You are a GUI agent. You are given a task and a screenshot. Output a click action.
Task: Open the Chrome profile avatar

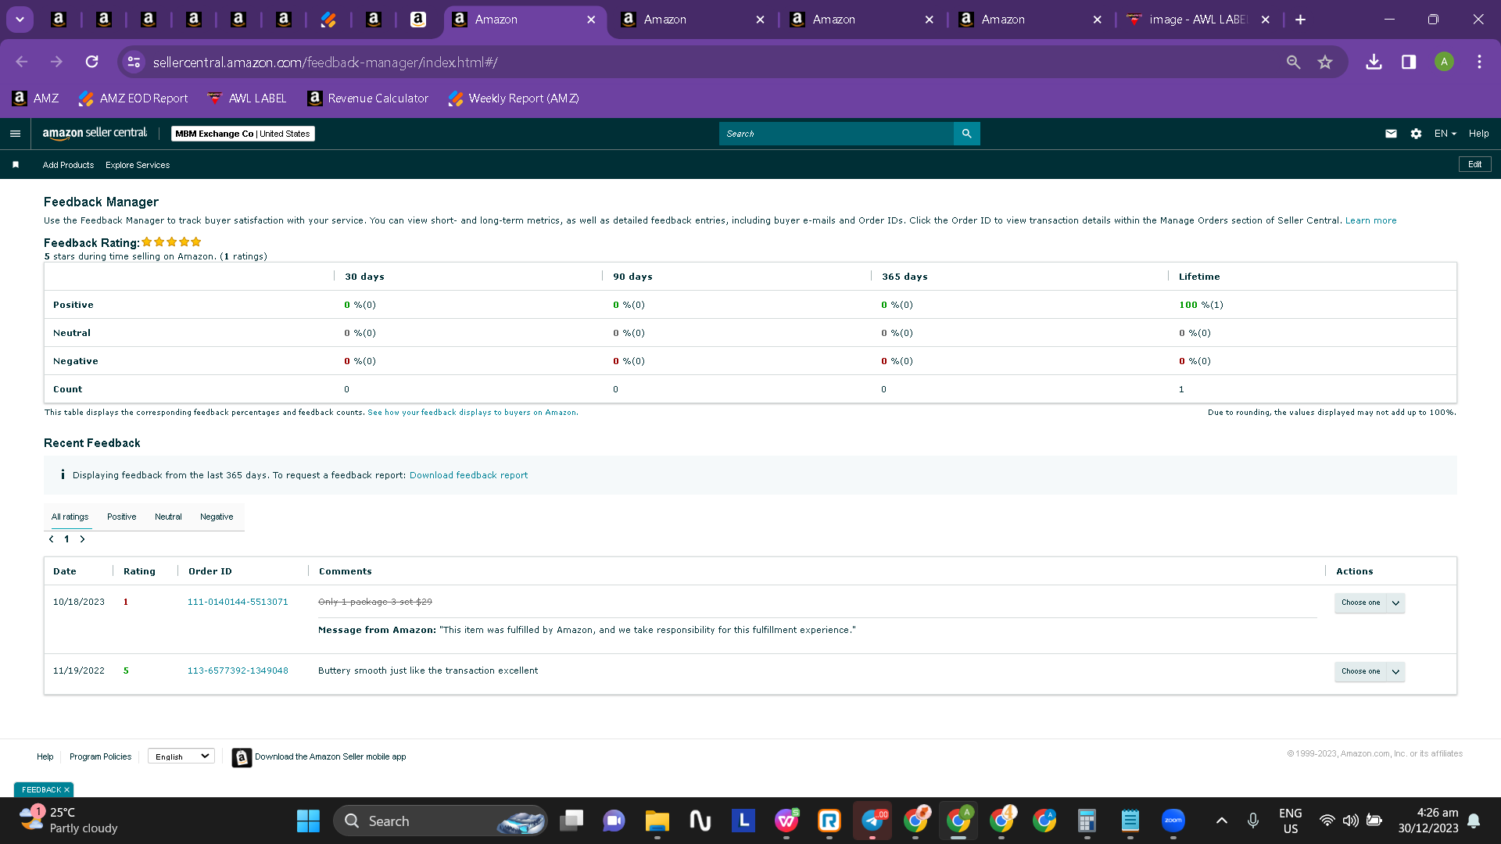pos(1444,62)
